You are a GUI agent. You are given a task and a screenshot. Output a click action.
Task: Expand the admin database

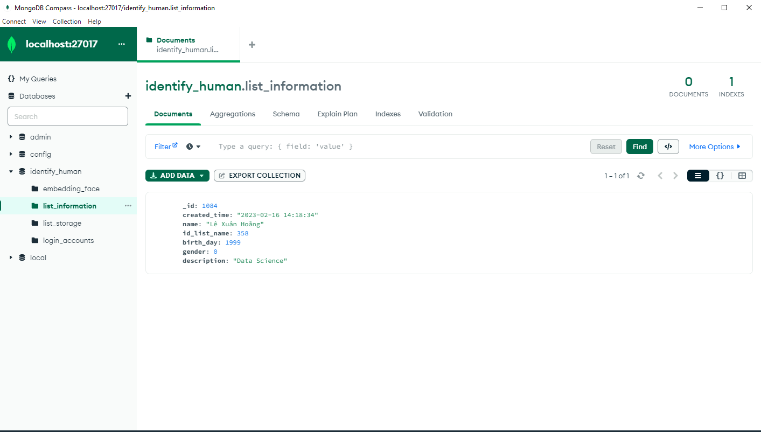10,136
